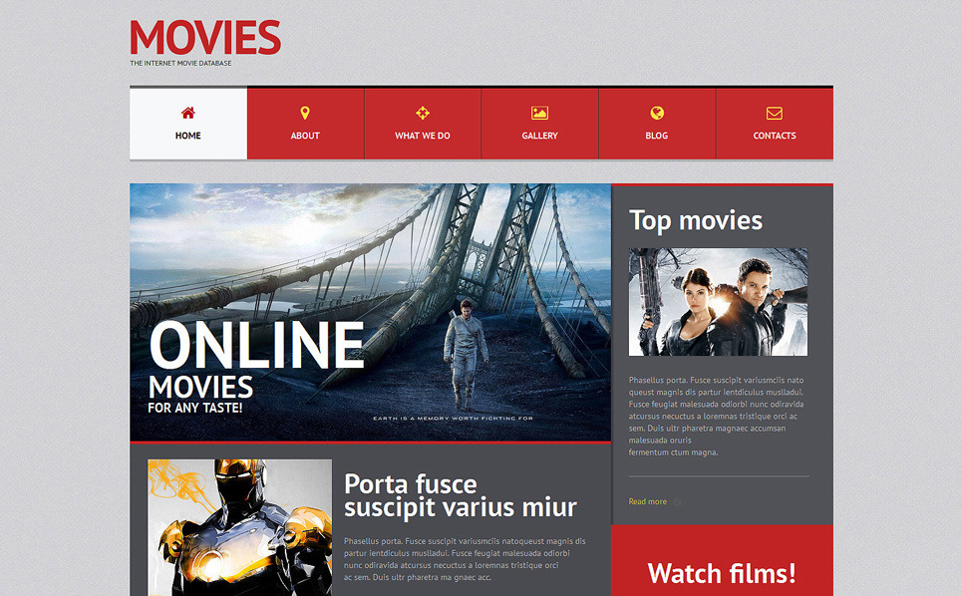
Task: Click the envelope icon above CONTACTS
Action: [x=774, y=113]
